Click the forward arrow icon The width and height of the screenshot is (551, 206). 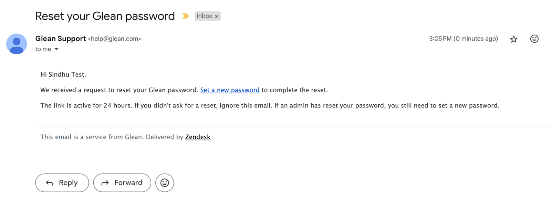coord(105,183)
